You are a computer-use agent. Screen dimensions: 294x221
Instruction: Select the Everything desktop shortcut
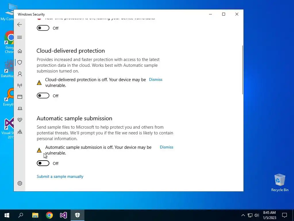click(x=9, y=97)
